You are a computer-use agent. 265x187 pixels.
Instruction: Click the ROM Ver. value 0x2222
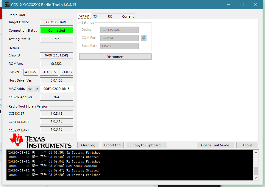tap(57, 64)
